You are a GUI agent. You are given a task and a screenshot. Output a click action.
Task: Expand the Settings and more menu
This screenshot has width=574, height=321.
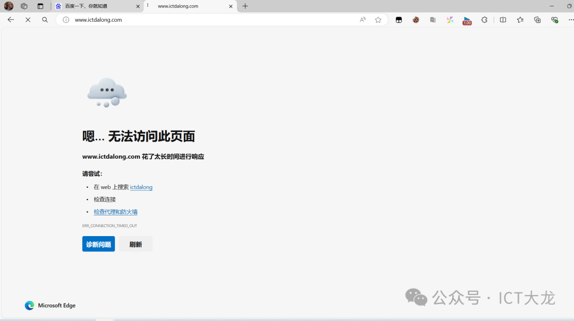tap(571, 20)
